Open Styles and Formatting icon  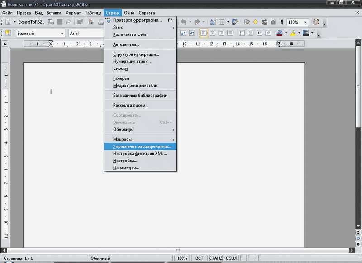8,33
